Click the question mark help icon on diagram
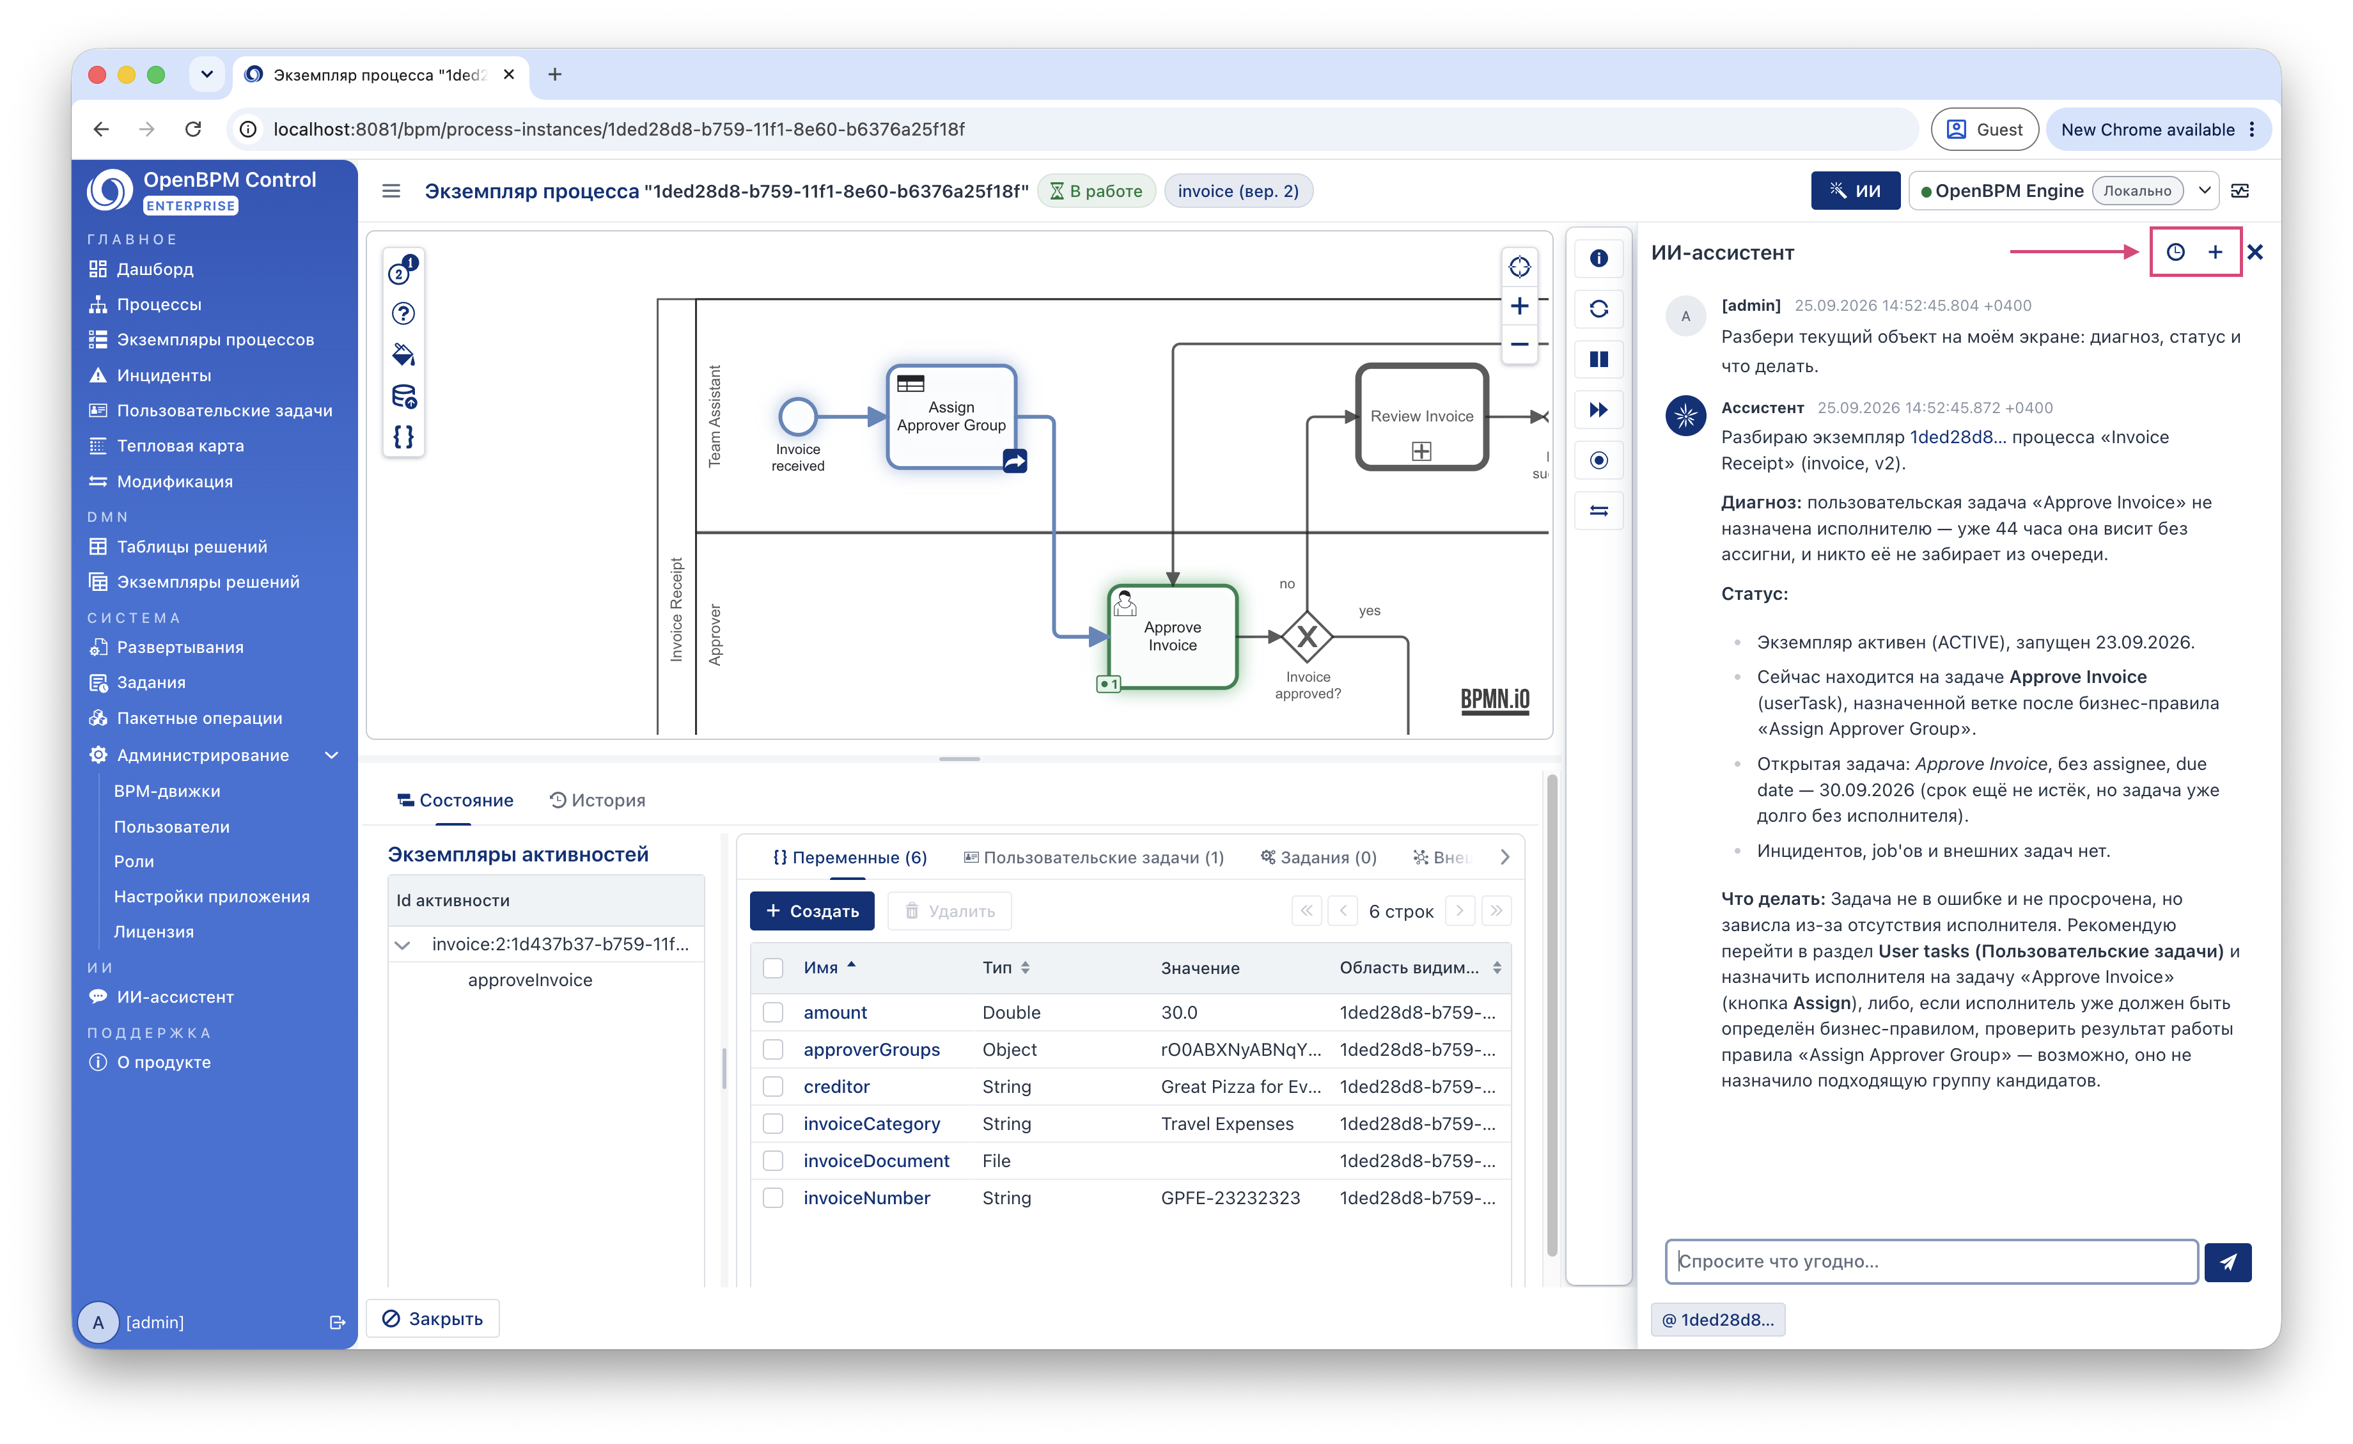This screenshot has width=2353, height=1444. pyautogui.click(x=403, y=313)
